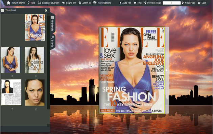Image resolution: width=213 pixels, height=134 pixels.
Task: Click the Auto Flip text label
Action: pyautogui.click(x=126, y=3)
